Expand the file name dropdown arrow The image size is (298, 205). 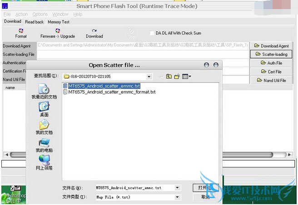(177, 188)
